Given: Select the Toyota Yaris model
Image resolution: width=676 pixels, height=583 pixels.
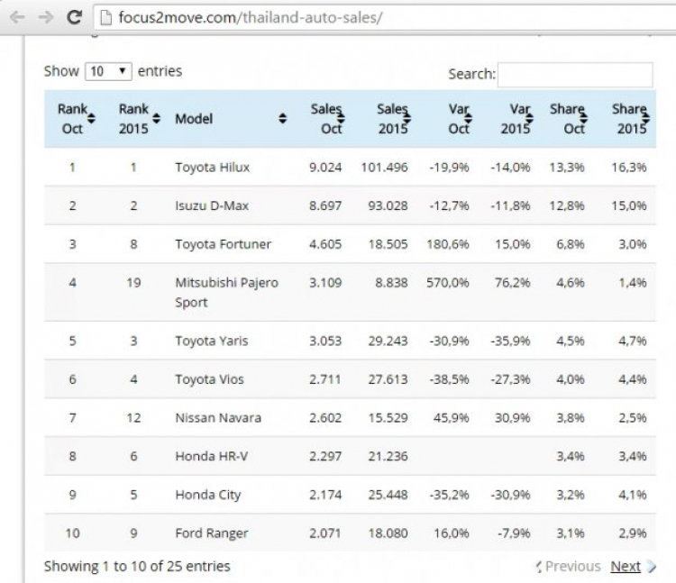Looking at the screenshot, I should pos(211,341).
